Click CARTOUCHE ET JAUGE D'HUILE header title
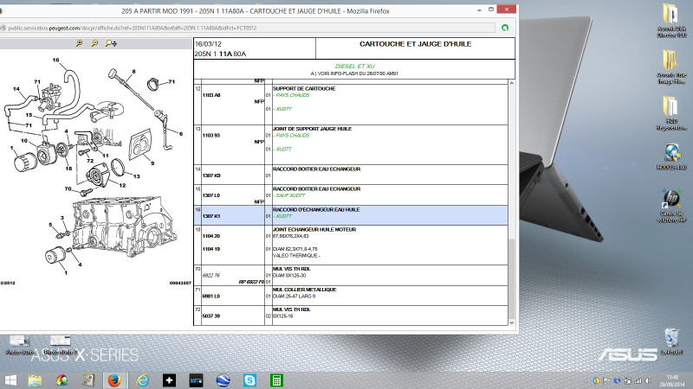The image size is (693, 389). coord(416,44)
